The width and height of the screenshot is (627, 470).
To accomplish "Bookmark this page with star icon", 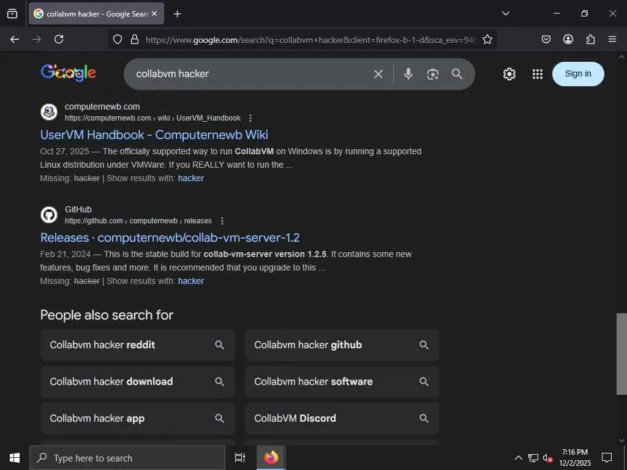I will 487,39.
